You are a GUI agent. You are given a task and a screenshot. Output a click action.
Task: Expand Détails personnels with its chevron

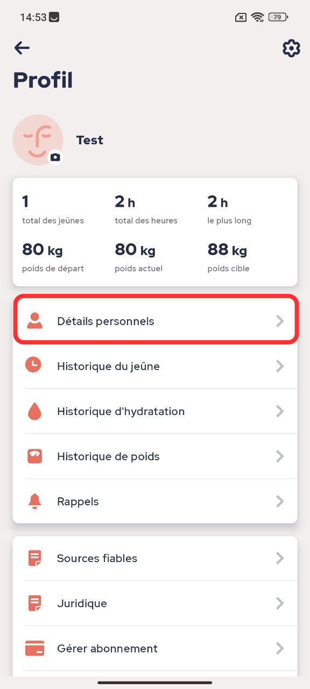coord(280,321)
